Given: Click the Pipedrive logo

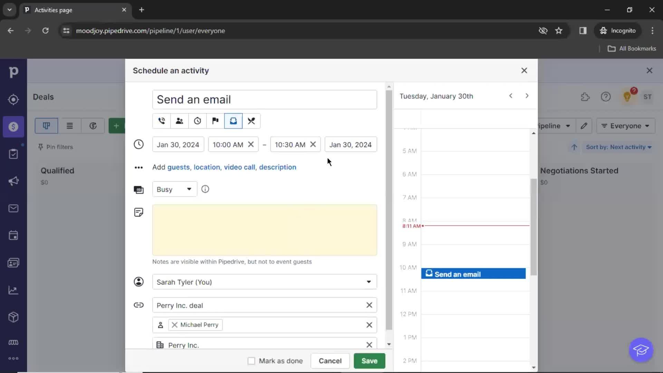Looking at the screenshot, I should pyautogui.click(x=13, y=72).
